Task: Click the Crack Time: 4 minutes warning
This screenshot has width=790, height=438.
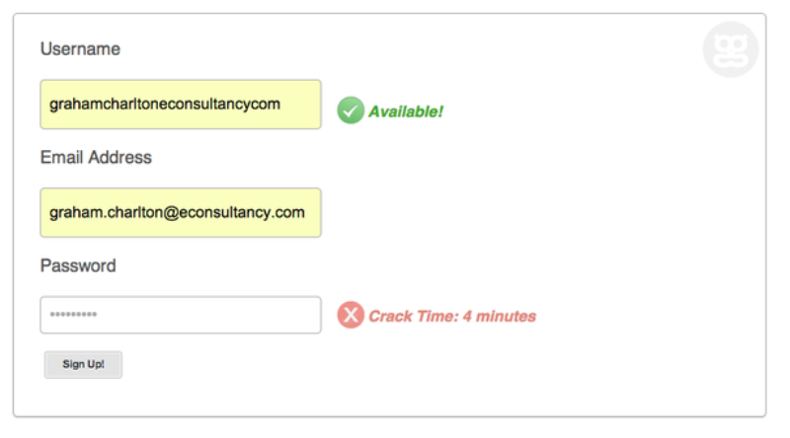Action: tap(452, 316)
